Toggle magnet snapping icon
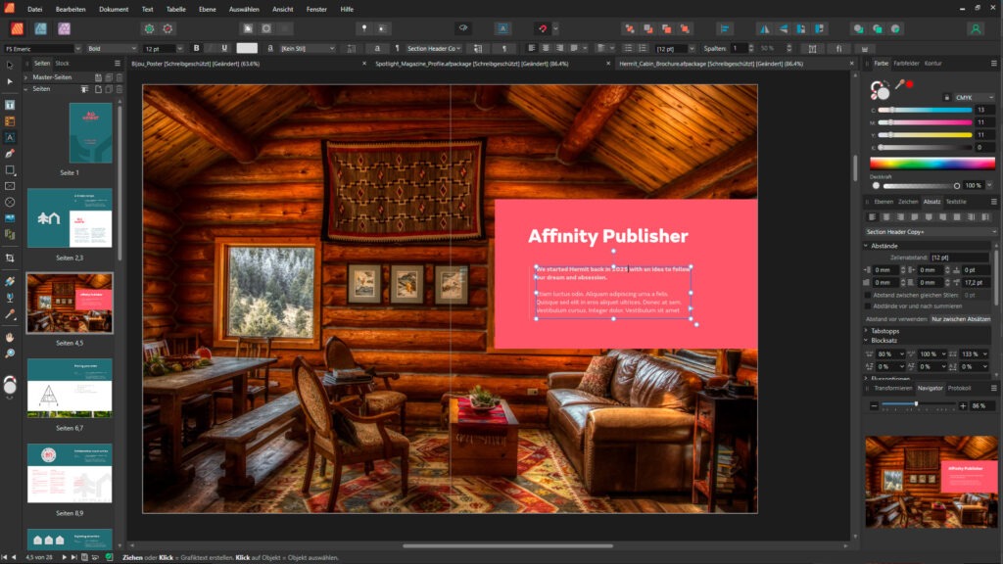This screenshot has width=1003, height=564. coord(543,28)
